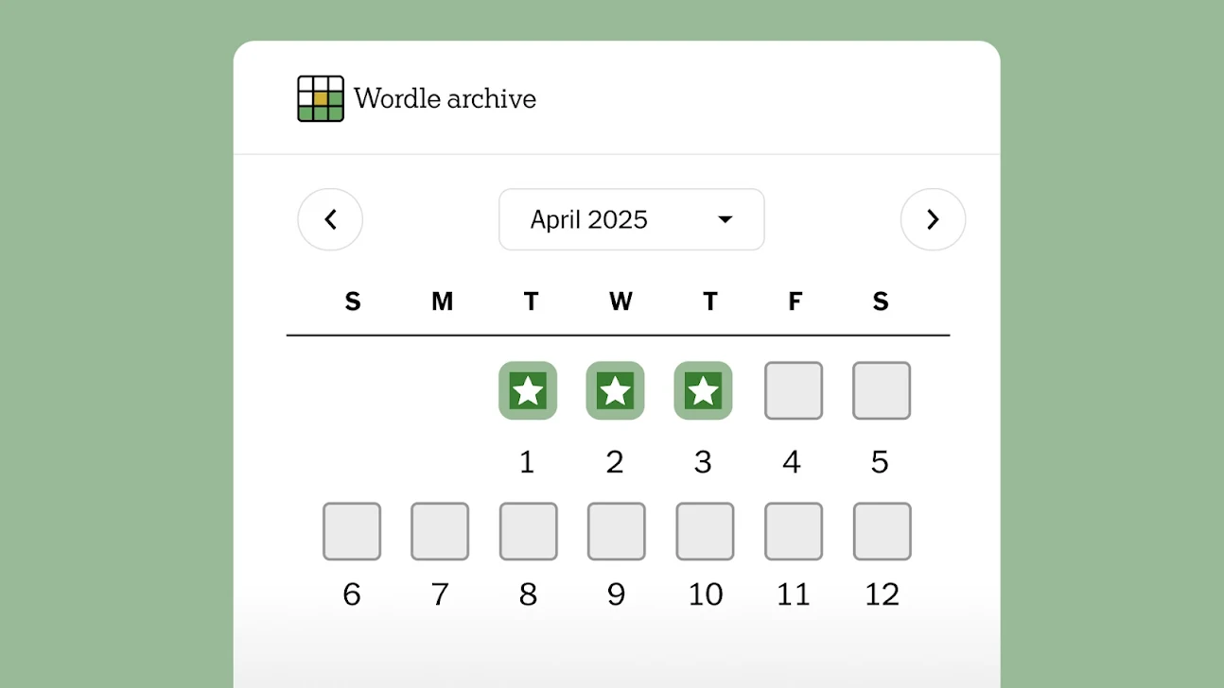This screenshot has height=688, width=1224.
Task: Click the date number 1 label
Action: click(x=527, y=462)
